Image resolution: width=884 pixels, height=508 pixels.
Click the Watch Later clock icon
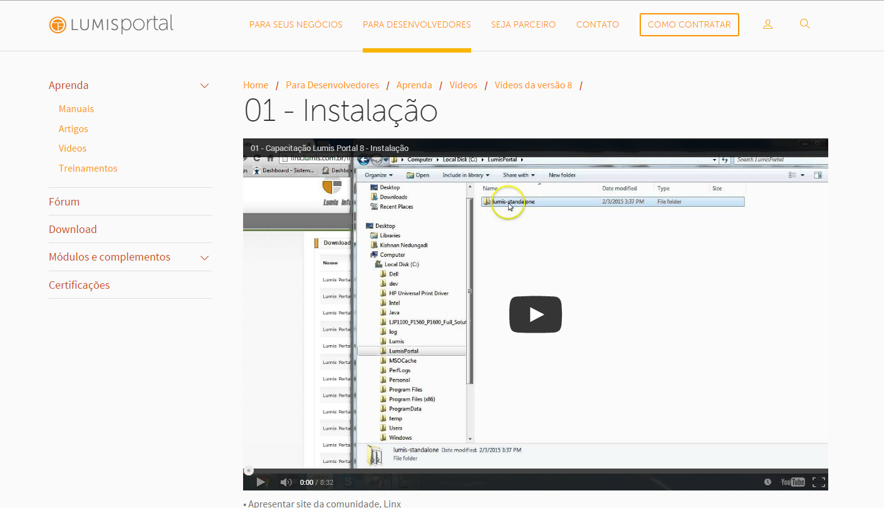click(x=767, y=482)
